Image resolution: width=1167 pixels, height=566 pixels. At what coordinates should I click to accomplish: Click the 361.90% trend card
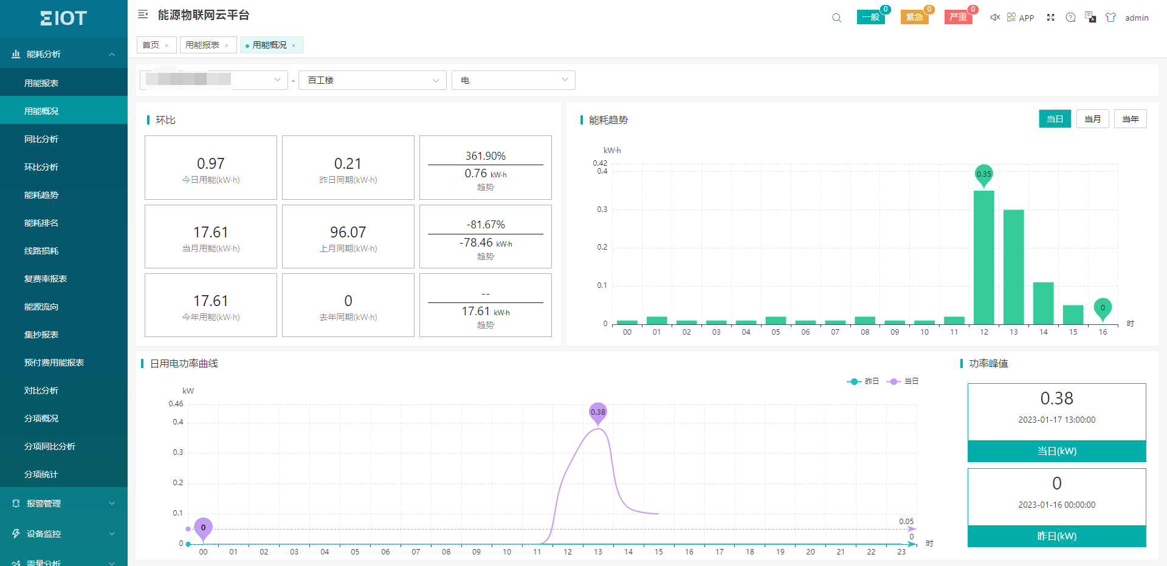tap(486, 168)
